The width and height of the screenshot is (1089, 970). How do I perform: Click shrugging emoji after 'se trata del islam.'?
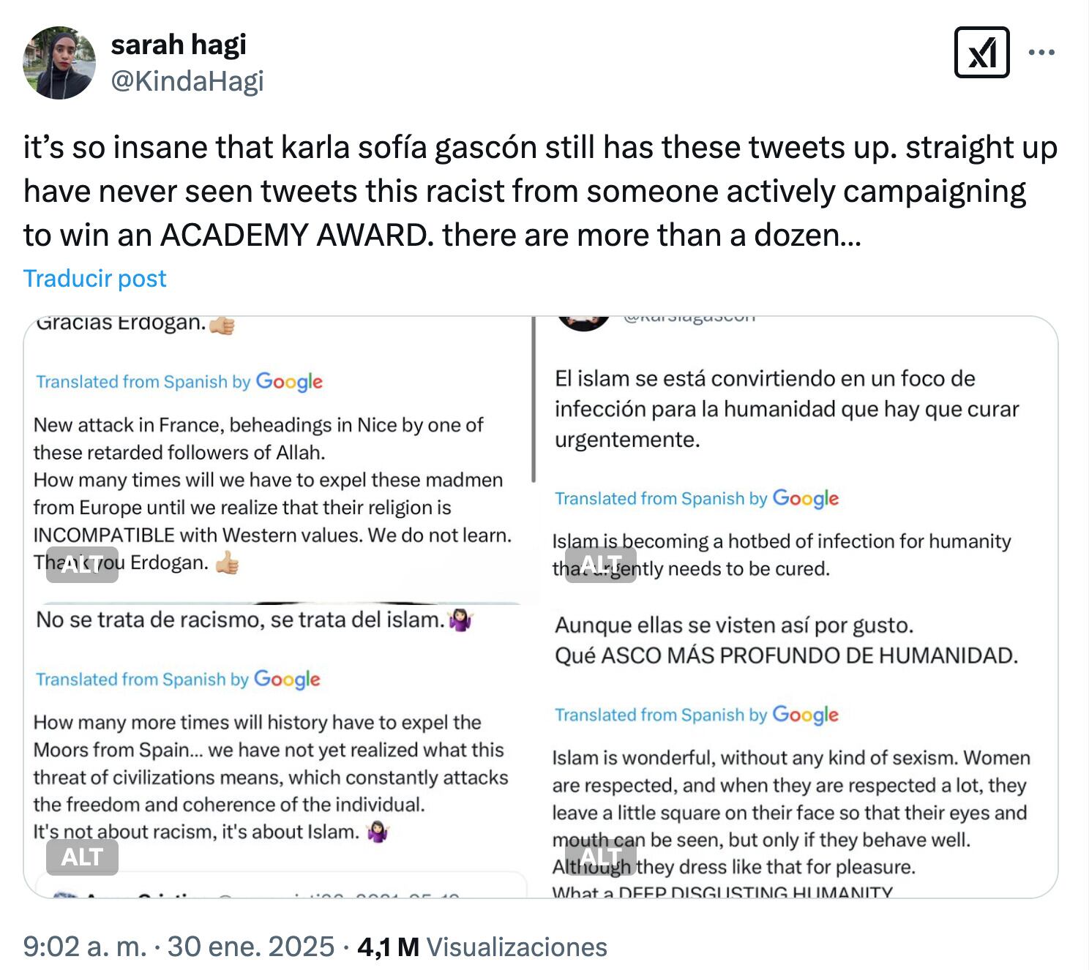click(x=461, y=620)
